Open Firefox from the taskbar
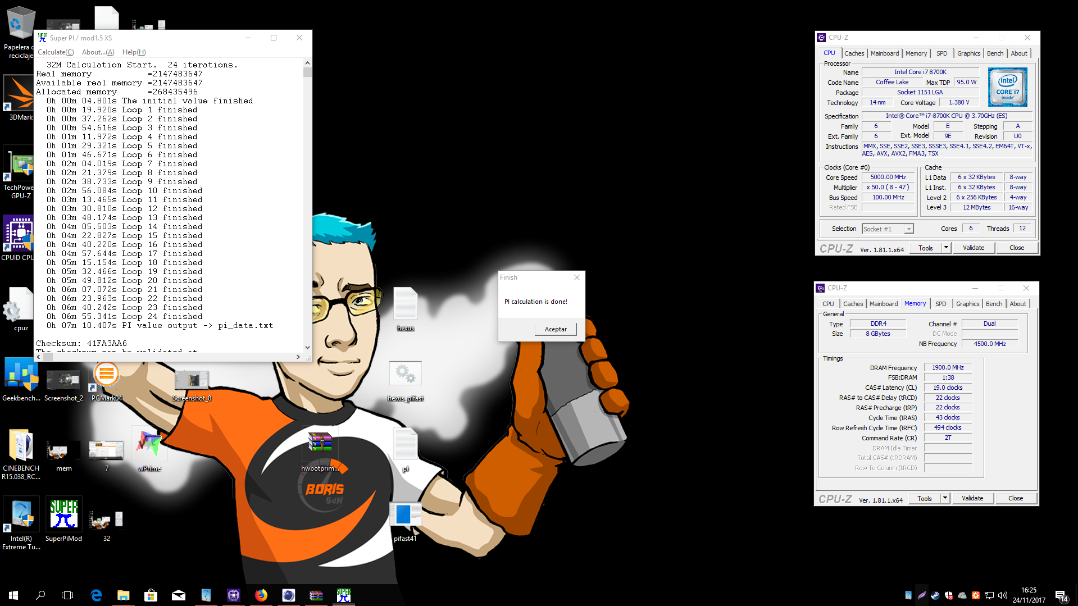1078x606 pixels. (261, 595)
